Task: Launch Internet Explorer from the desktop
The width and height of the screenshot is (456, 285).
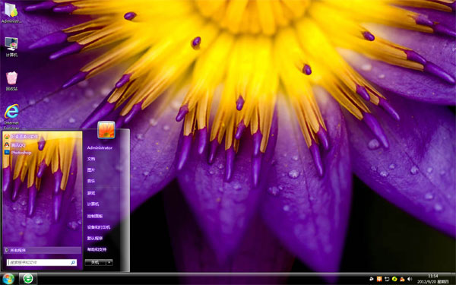Action: point(11,116)
